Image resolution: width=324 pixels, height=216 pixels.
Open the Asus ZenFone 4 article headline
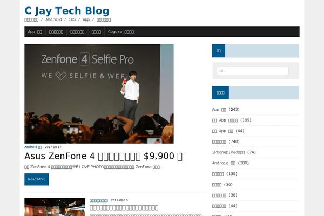[x=103, y=156]
